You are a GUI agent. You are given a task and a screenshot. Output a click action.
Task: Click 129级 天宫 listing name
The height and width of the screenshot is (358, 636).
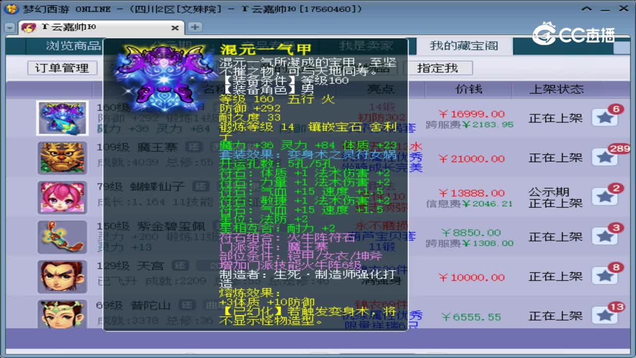(x=130, y=266)
